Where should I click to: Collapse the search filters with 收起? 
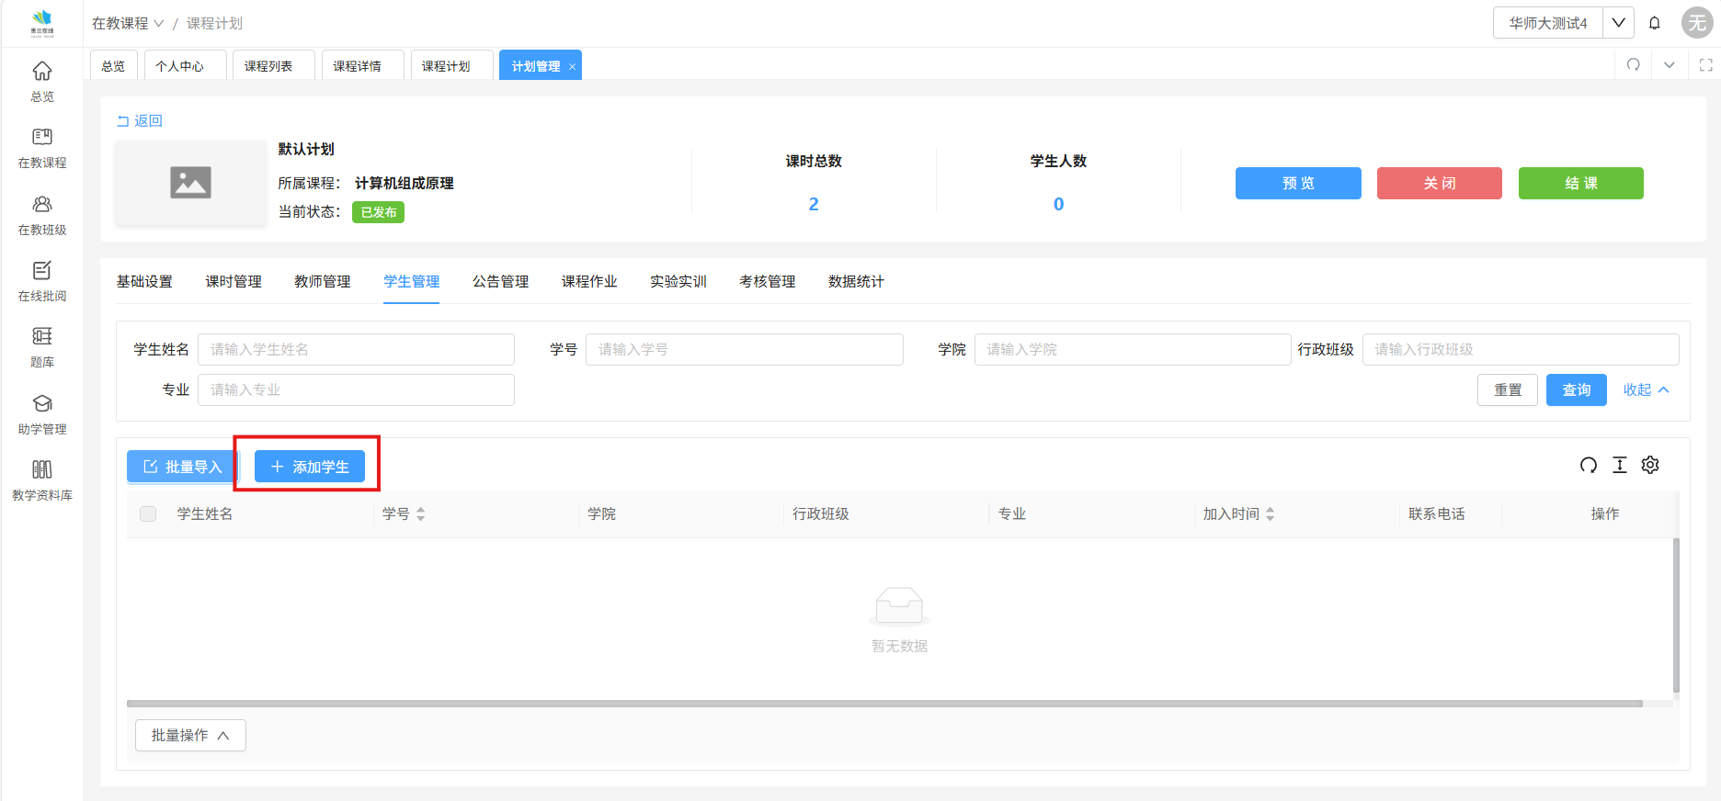click(x=1646, y=389)
